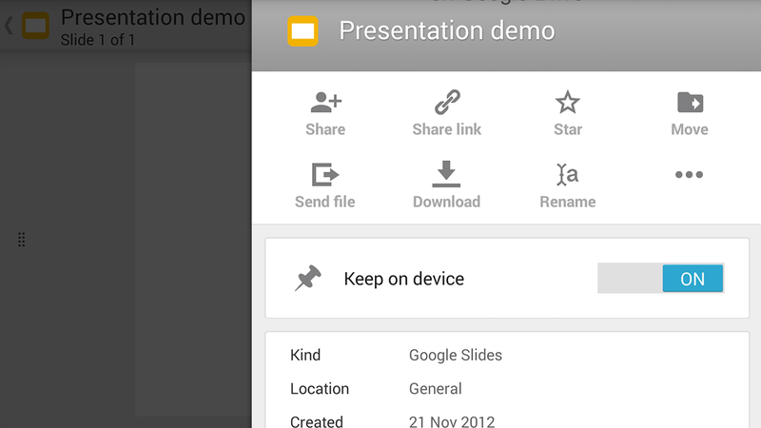
Task: Click the 'Keep on device' label
Action: pyautogui.click(x=403, y=279)
